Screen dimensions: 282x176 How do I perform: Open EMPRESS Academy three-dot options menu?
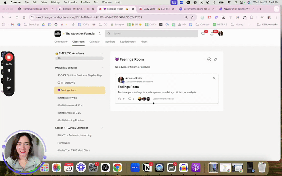pos(102,53)
